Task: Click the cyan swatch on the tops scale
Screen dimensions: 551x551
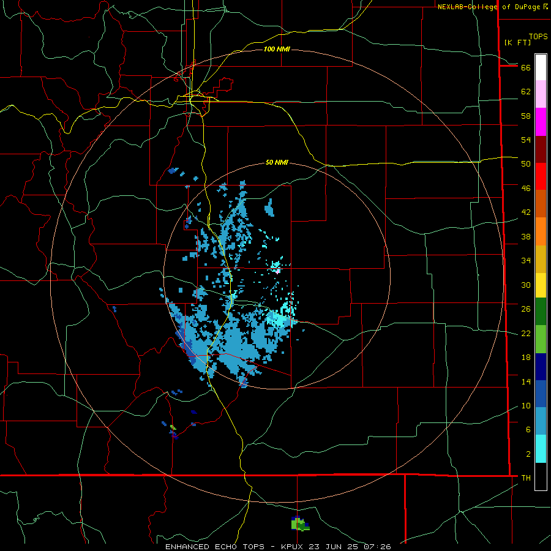Action: point(541,449)
